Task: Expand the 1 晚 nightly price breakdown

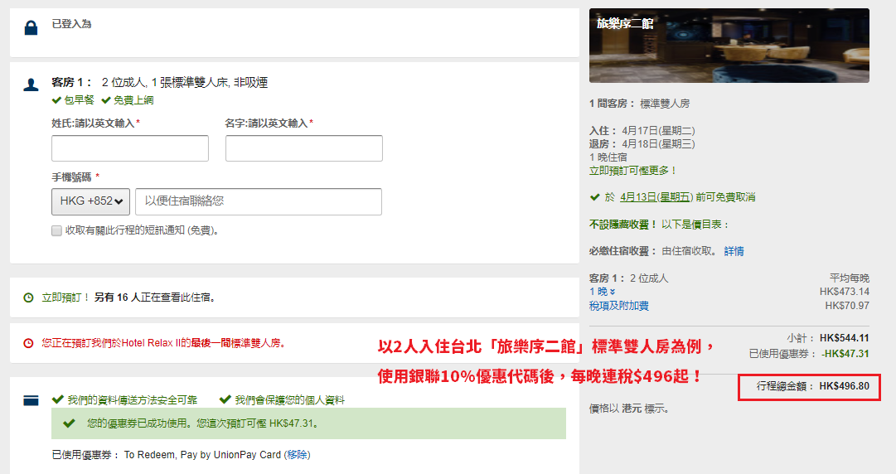Action: [x=603, y=292]
